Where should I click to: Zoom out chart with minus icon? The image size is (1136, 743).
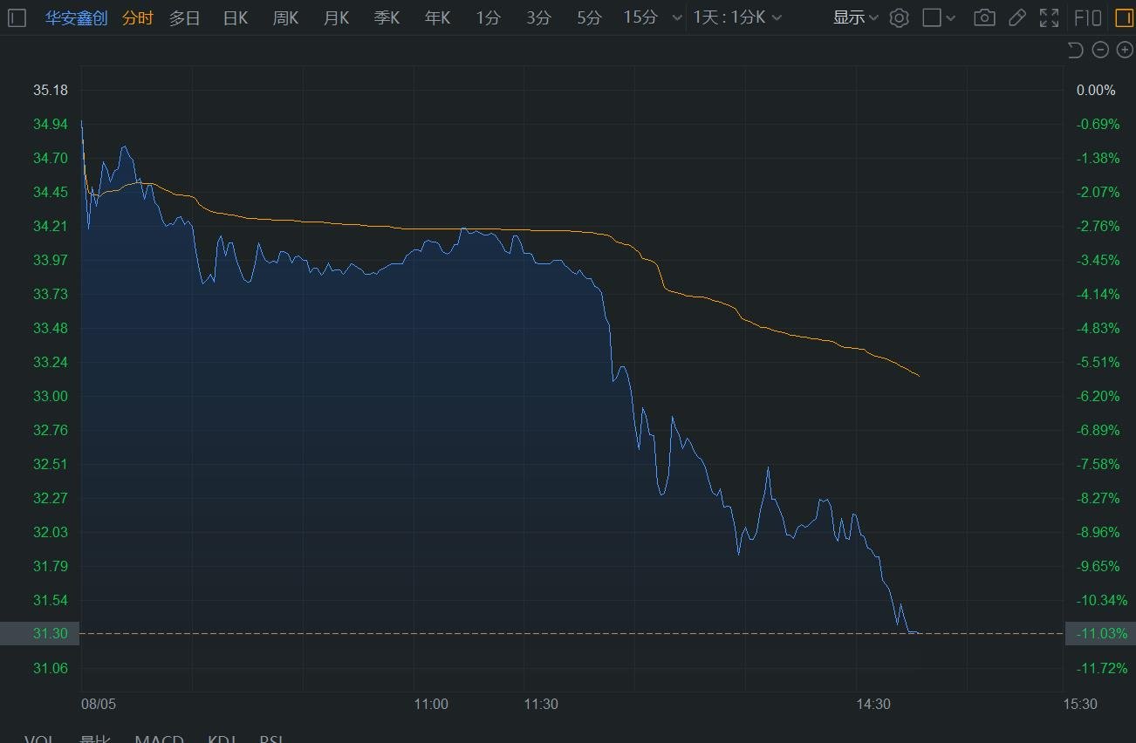click(1100, 50)
